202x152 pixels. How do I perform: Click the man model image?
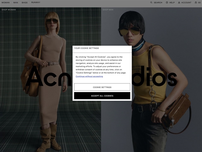[151, 79]
